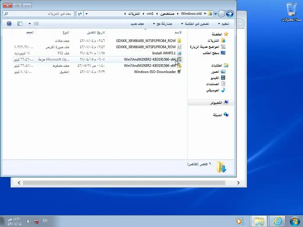Open the Windows Start button
The image size is (303, 227).
pos(295,221)
